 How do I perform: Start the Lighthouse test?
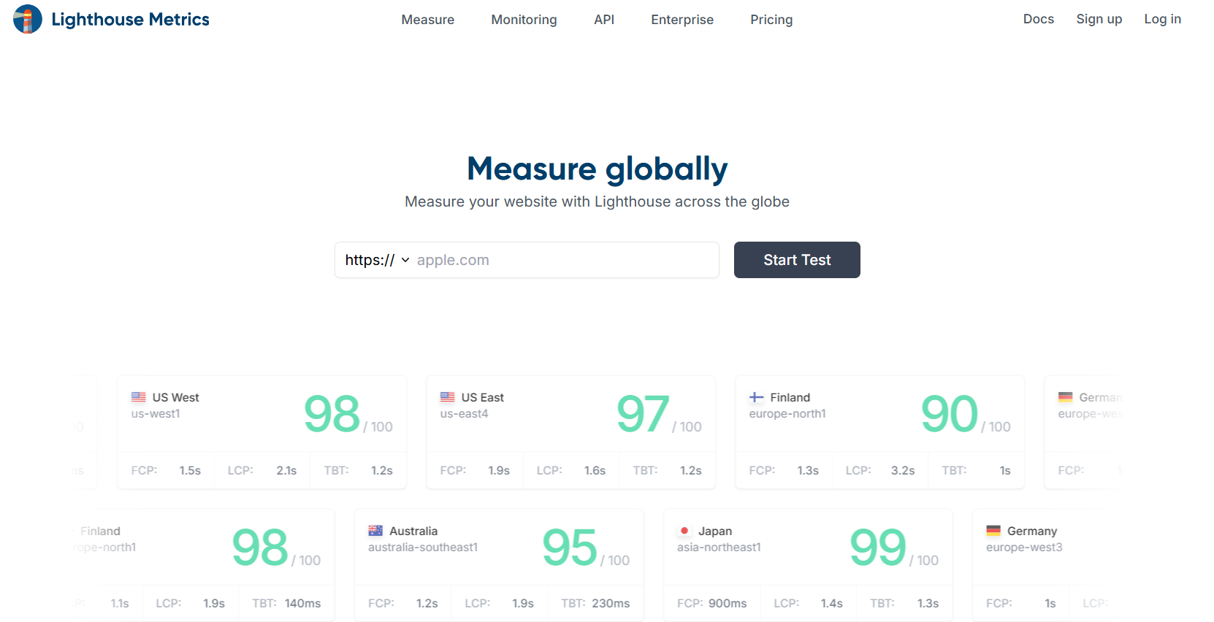(797, 260)
